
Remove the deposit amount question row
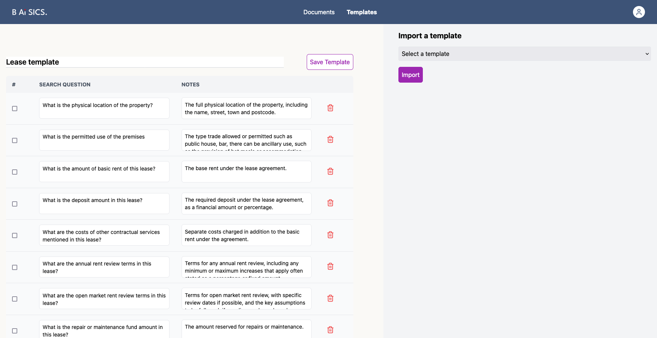[x=330, y=203]
